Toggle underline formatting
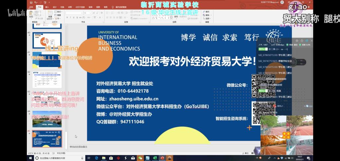Screen dimensions: 340x161 pyautogui.click(x=74, y=17)
